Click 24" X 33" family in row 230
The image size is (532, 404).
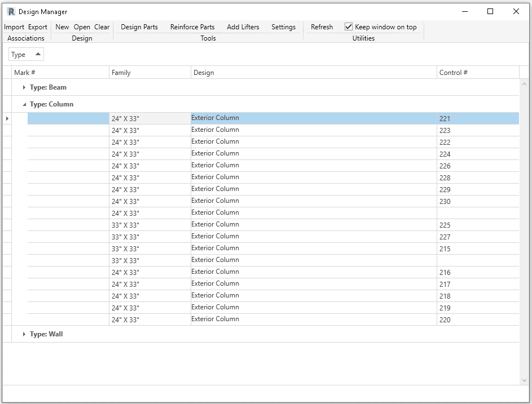click(x=150, y=202)
